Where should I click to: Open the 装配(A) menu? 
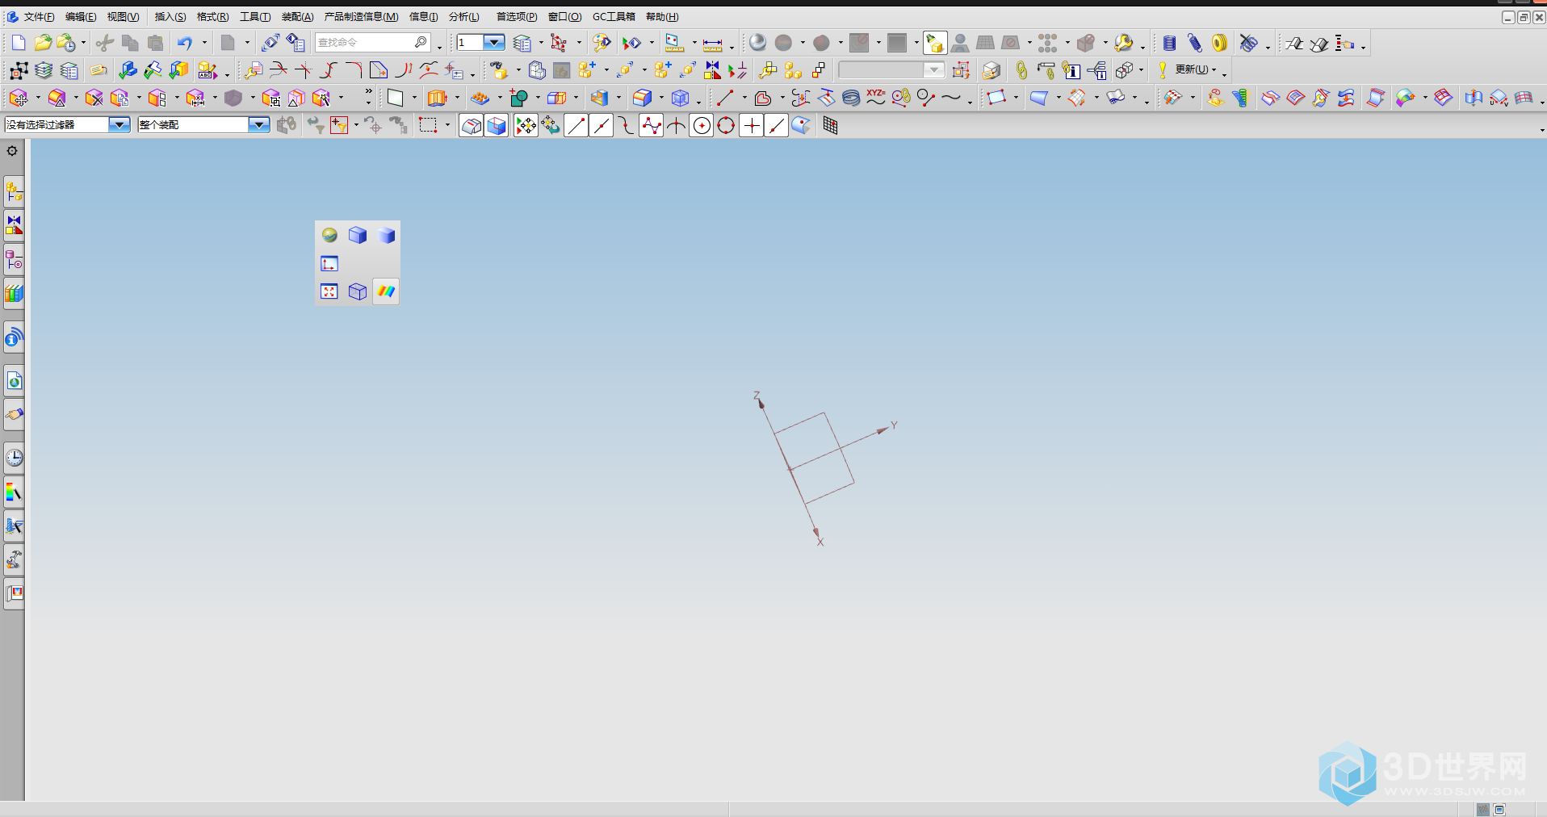[x=297, y=16]
